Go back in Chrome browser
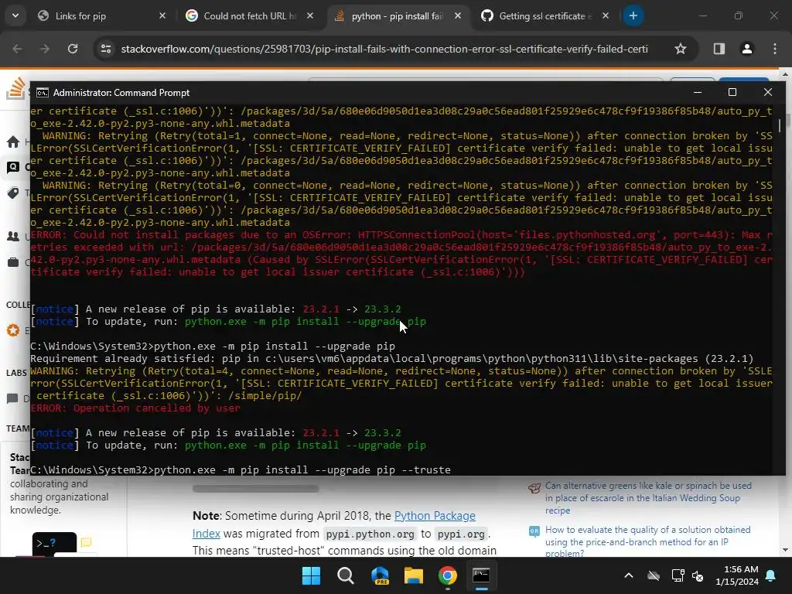This screenshot has width=792, height=594. click(17, 49)
